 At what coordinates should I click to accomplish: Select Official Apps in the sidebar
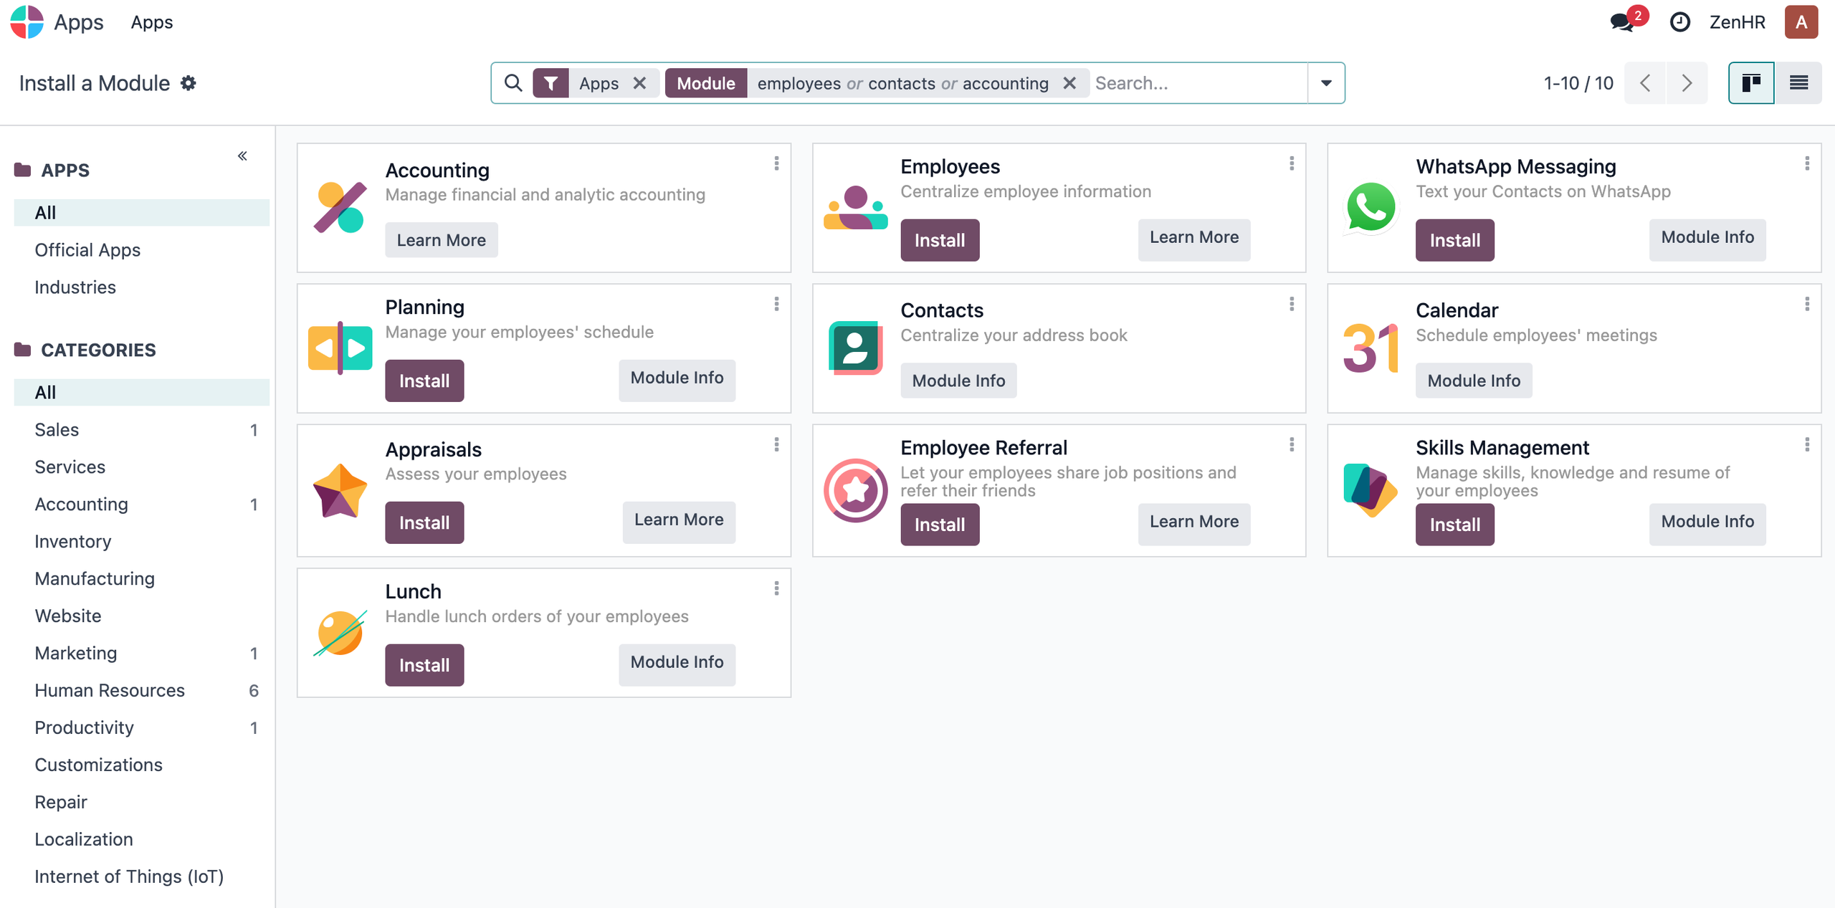tap(87, 250)
